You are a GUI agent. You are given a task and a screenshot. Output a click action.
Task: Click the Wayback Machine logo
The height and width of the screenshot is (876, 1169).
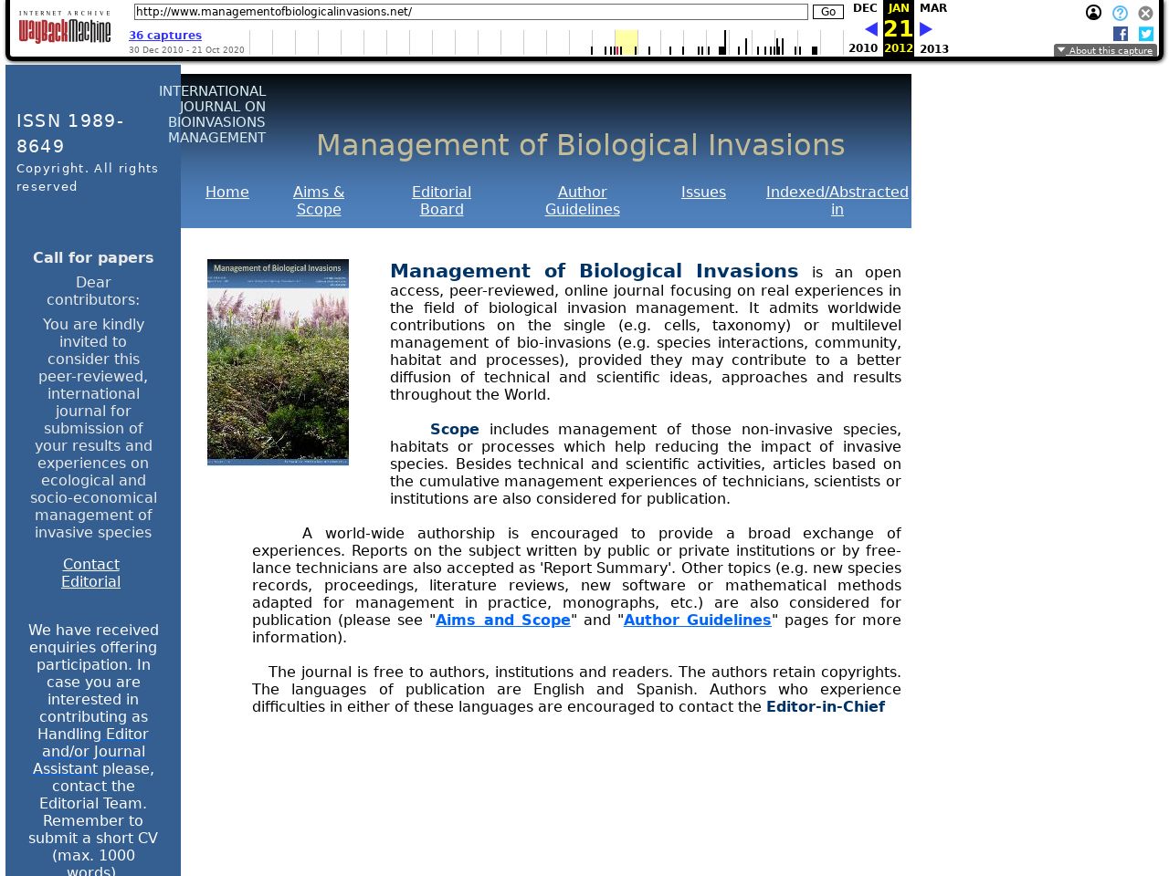pos(65,27)
